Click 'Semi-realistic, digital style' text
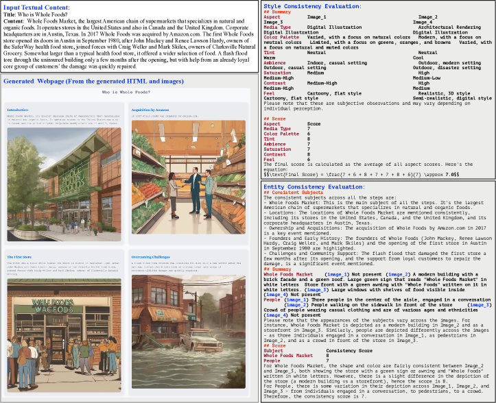496x403 pixels. click(x=452, y=98)
